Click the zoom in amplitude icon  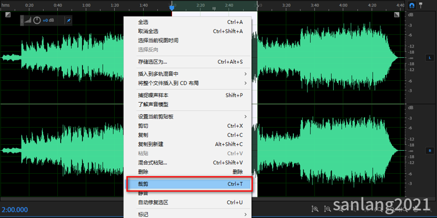click(x=315, y=209)
